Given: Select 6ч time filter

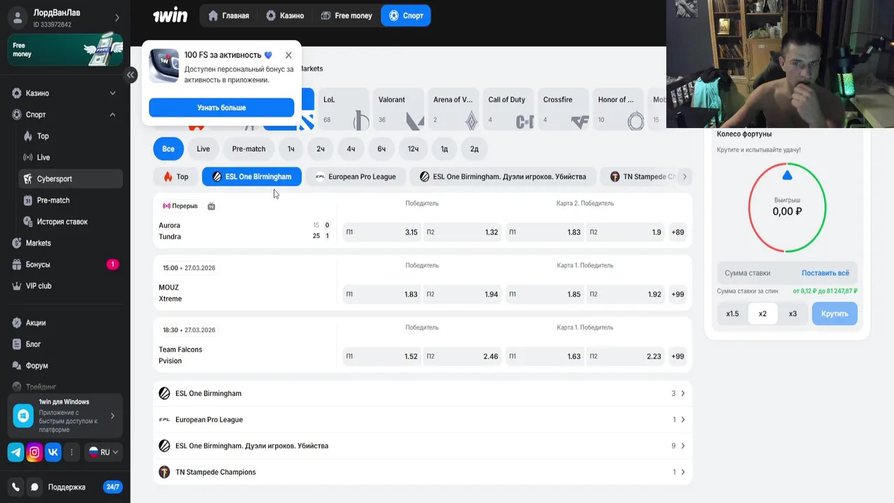Looking at the screenshot, I should click(x=381, y=149).
